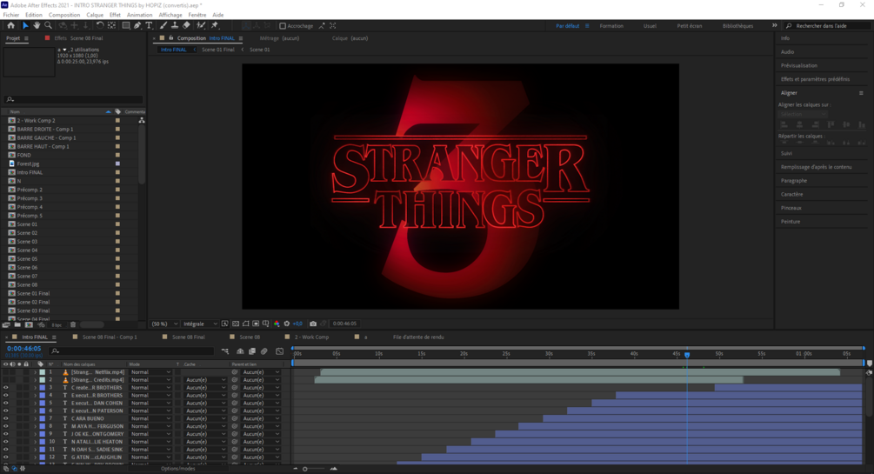Open blend Mode dropdown for layer 1
This screenshot has height=474, width=874.
(x=150, y=372)
